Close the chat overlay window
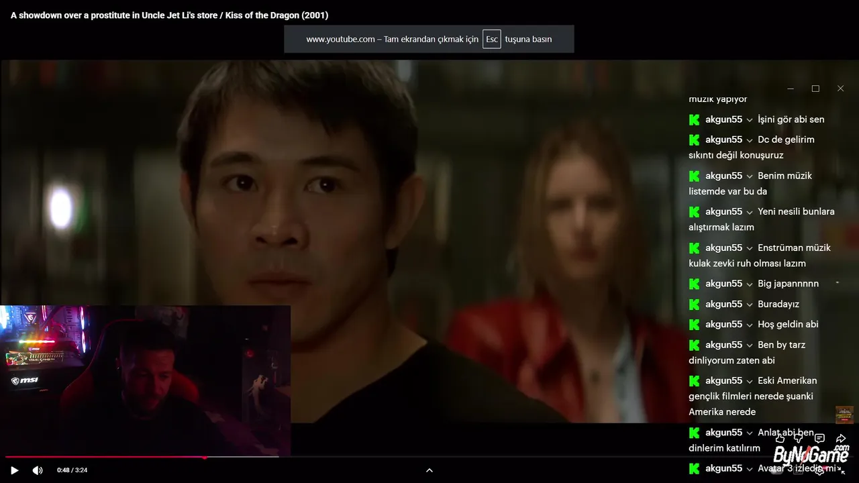Viewport: 859px width, 483px height. point(840,89)
